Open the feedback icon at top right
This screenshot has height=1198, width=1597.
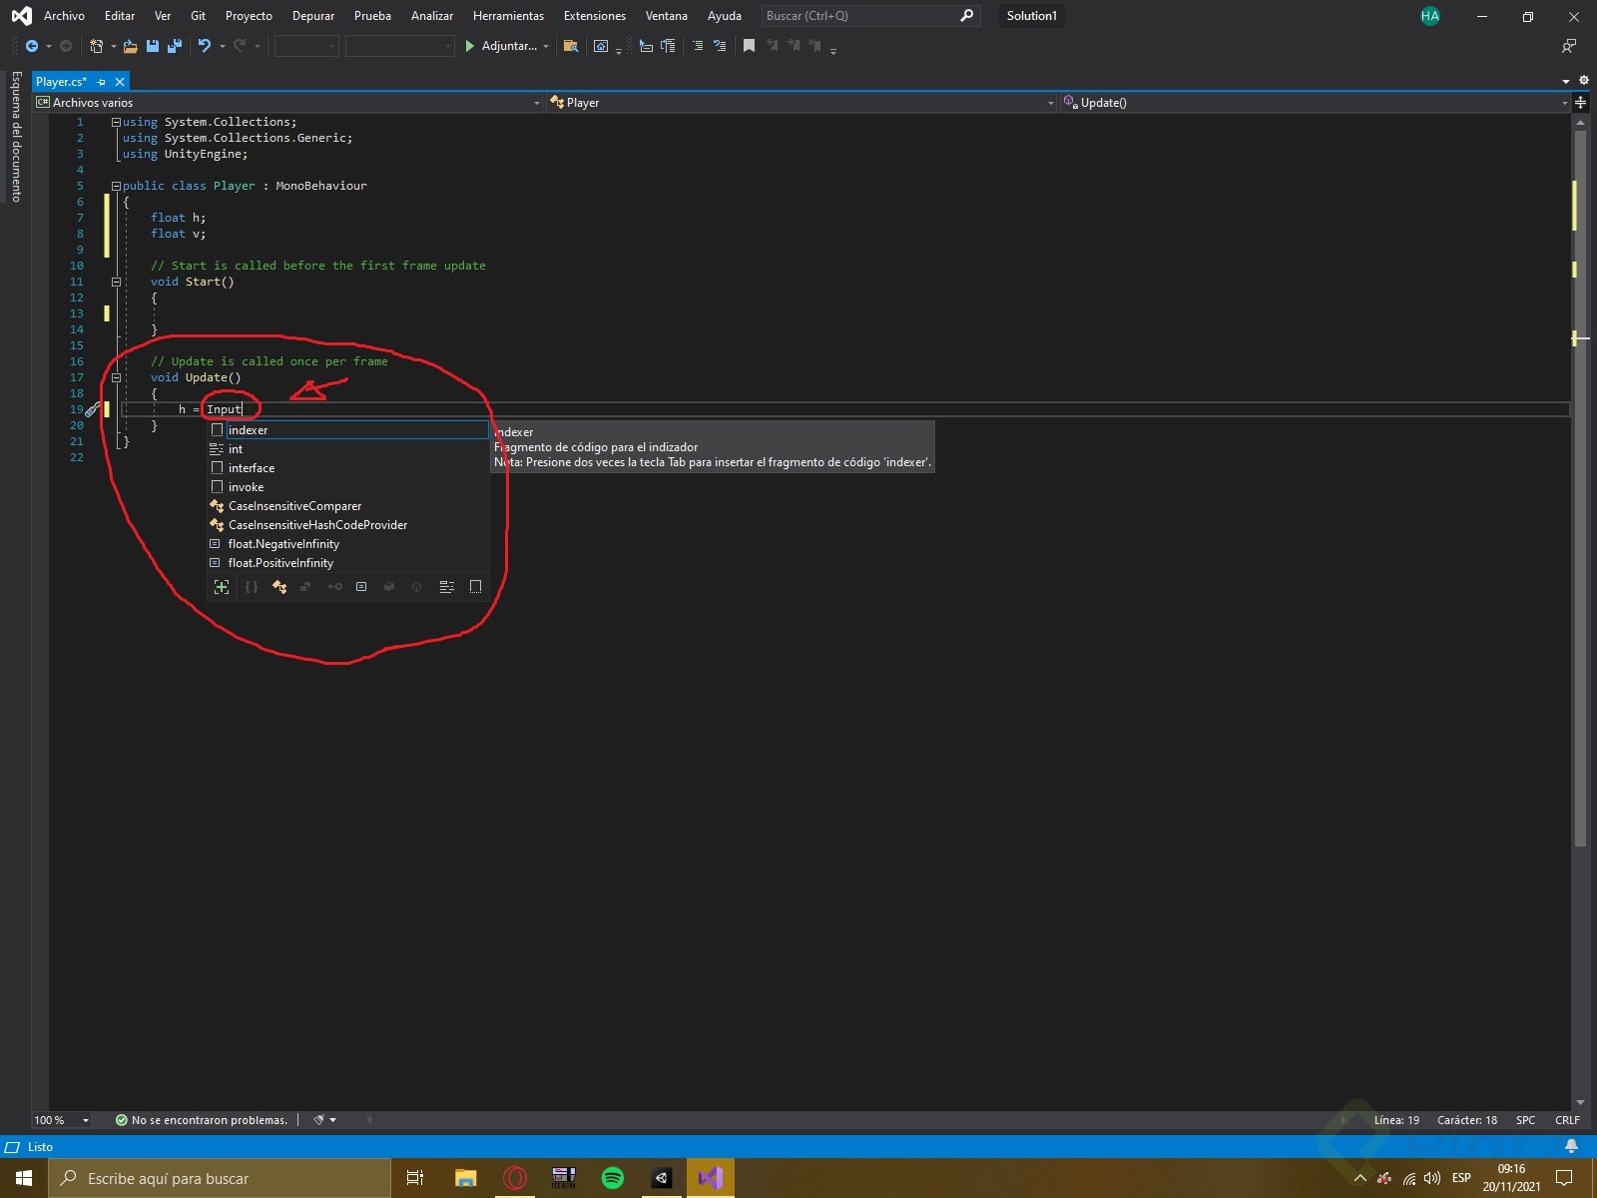pyautogui.click(x=1568, y=46)
